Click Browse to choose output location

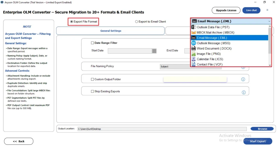pyautogui.click(x=262, y=129)
